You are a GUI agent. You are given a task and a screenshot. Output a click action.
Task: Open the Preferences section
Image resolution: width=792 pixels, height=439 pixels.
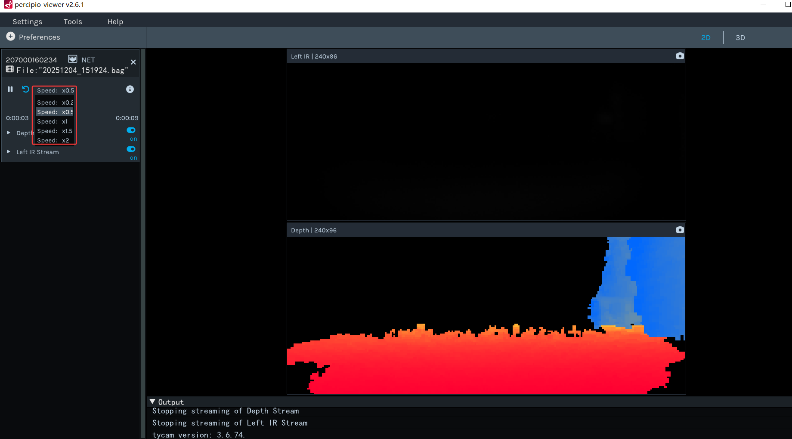(40, 37)
